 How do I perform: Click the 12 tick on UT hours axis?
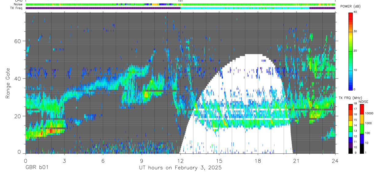[x=180, y=160]
